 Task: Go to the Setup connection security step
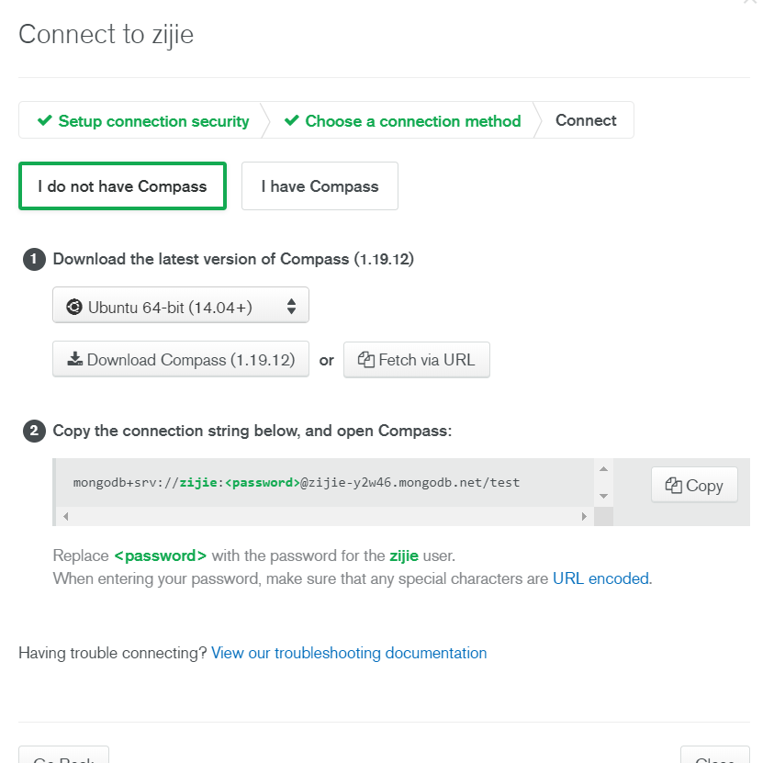point(143,120)
